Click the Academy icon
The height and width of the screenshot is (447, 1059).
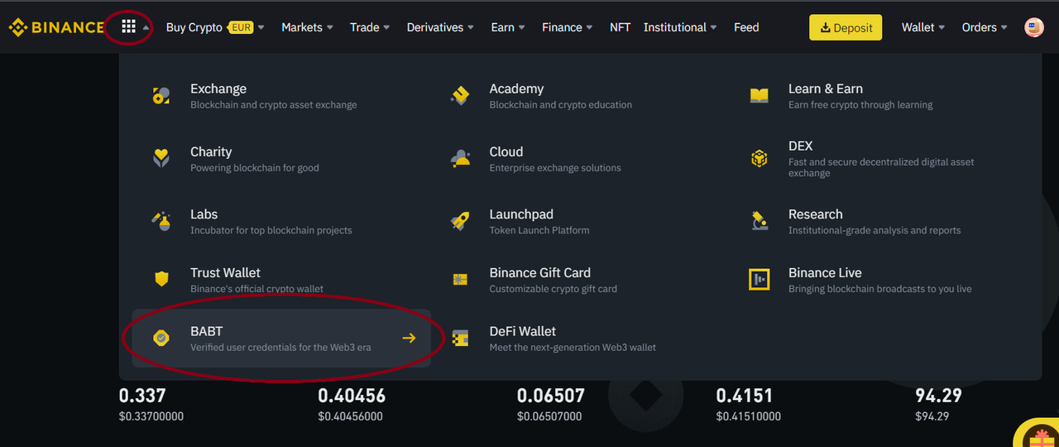pos(460,96)
